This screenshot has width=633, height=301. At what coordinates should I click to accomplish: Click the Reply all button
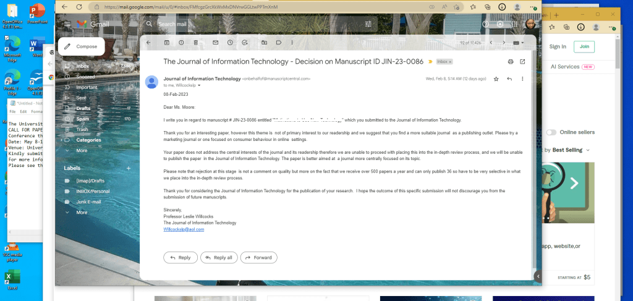coord(219,257)
